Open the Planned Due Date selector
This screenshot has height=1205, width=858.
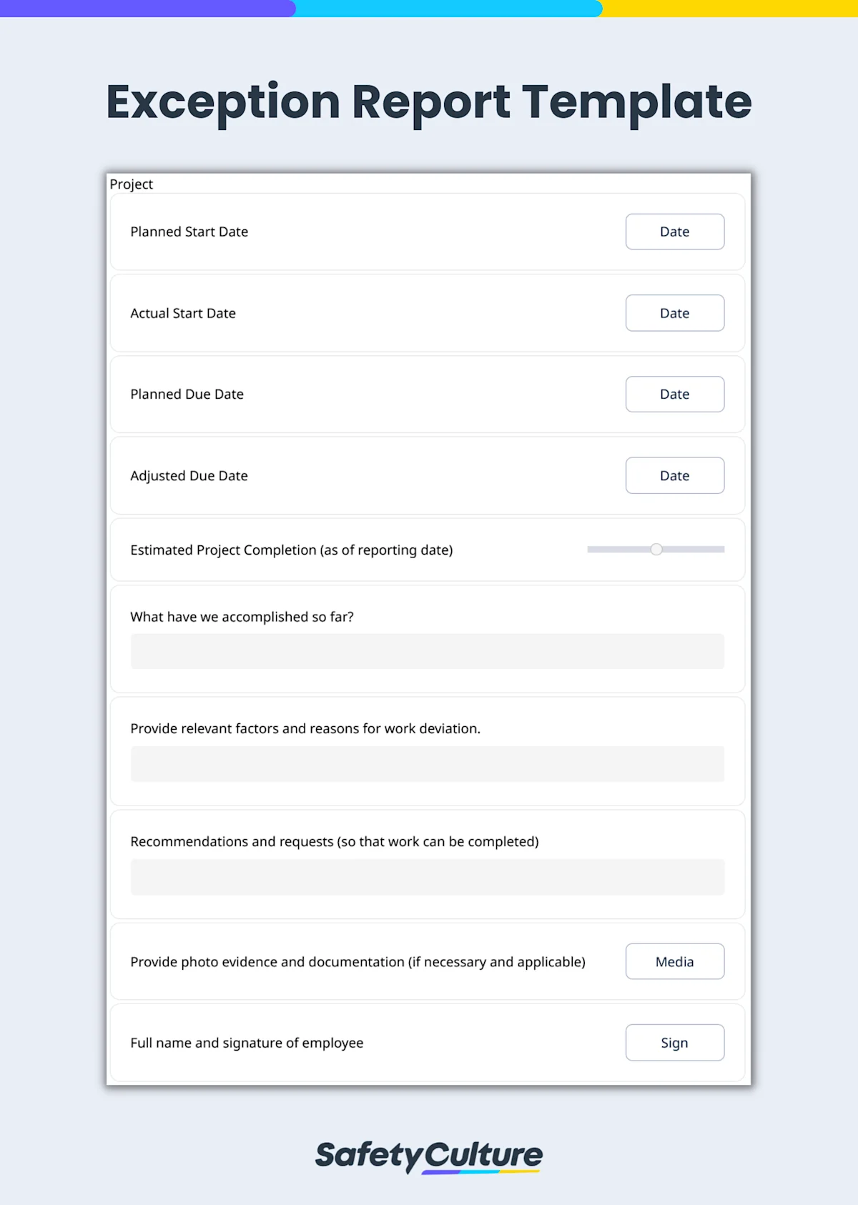pos(674,394)
